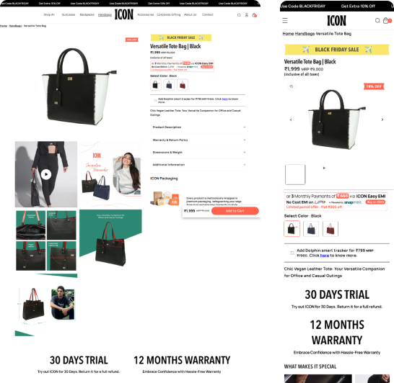Screen dimensions: 394x383
Task: Open Corporate Gifting menu item
Action: tap(169, 15)
